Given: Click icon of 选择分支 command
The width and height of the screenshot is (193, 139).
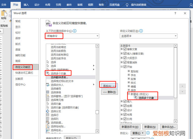Looking at the screenshot, I should click(48, 111).
